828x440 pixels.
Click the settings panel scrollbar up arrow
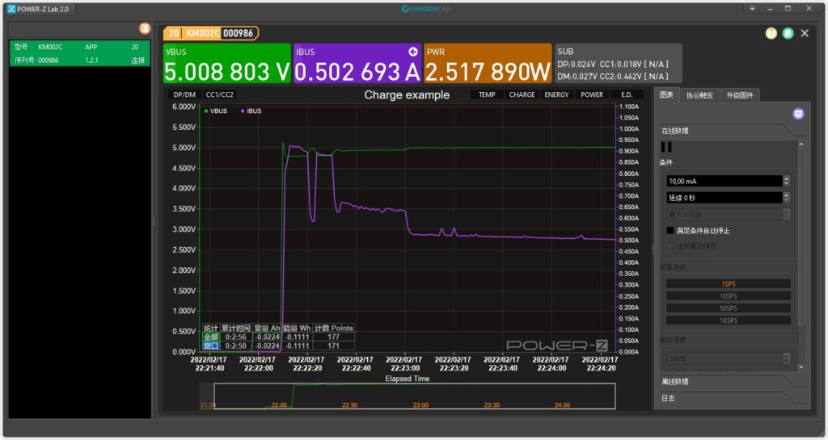pyautogui.click(x=801, y=144)
